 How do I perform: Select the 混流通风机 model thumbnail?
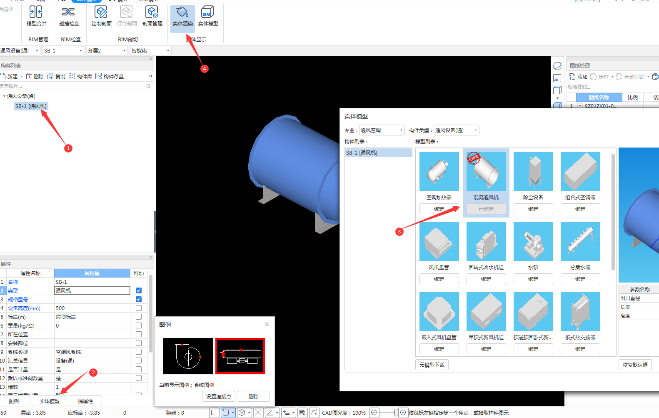[x=486, y=171]
